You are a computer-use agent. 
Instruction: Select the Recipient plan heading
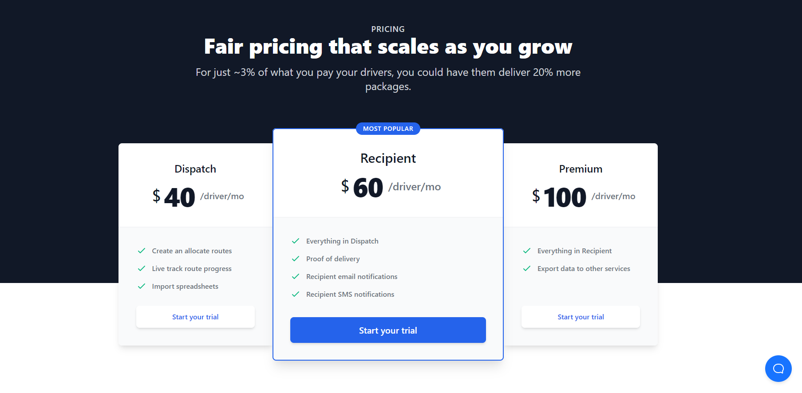coord(388,158)
